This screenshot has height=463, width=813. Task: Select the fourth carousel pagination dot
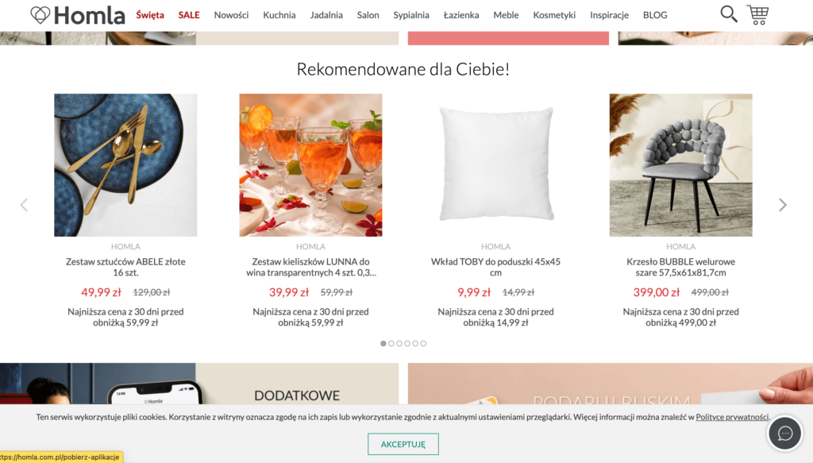tap(407, 343)
